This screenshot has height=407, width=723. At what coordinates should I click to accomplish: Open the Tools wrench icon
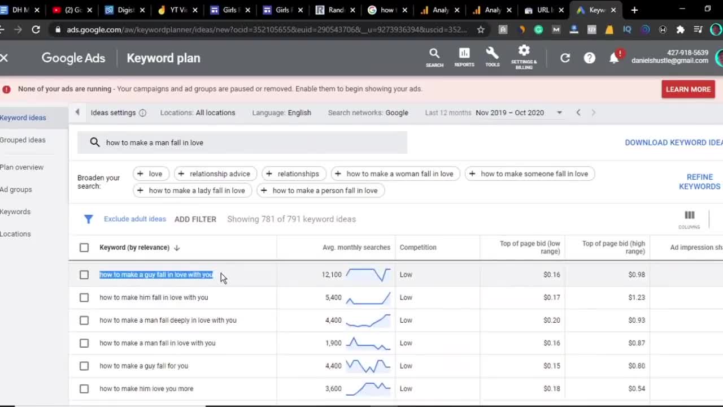(493, 57)
